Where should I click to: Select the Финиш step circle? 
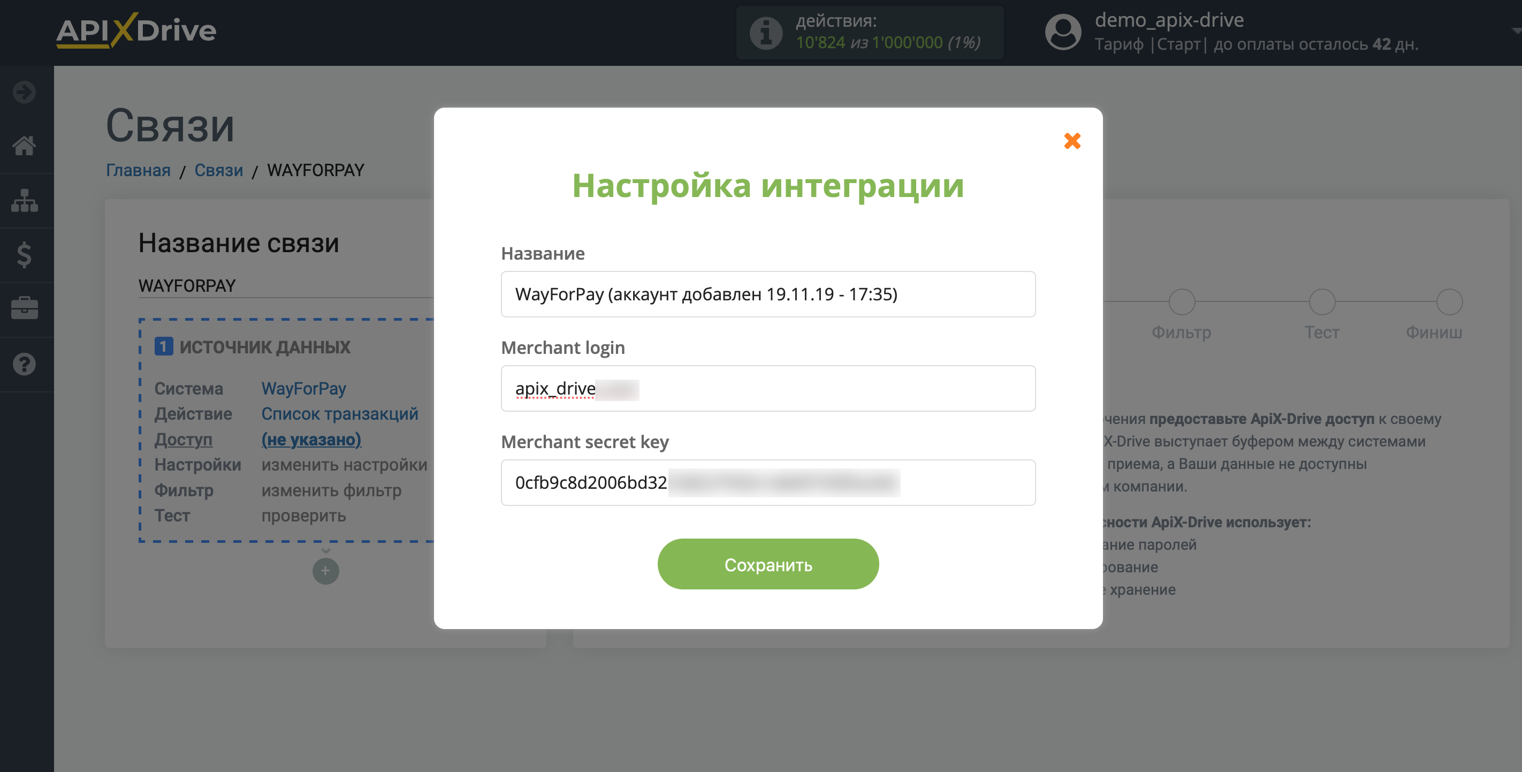click(1449, 302)
